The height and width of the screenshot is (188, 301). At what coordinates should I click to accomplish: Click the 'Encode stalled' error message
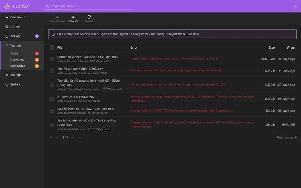(192, 99)
